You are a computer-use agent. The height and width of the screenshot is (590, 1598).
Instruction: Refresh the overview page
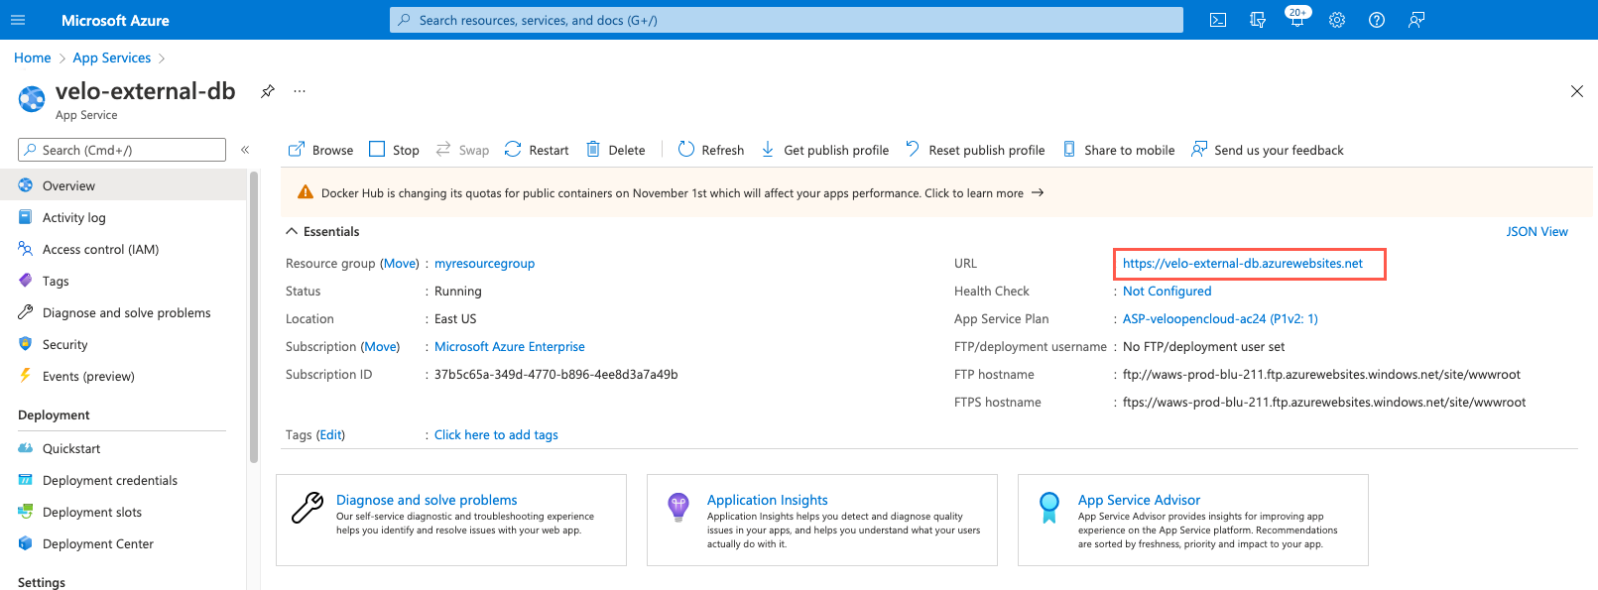[711, 150]
